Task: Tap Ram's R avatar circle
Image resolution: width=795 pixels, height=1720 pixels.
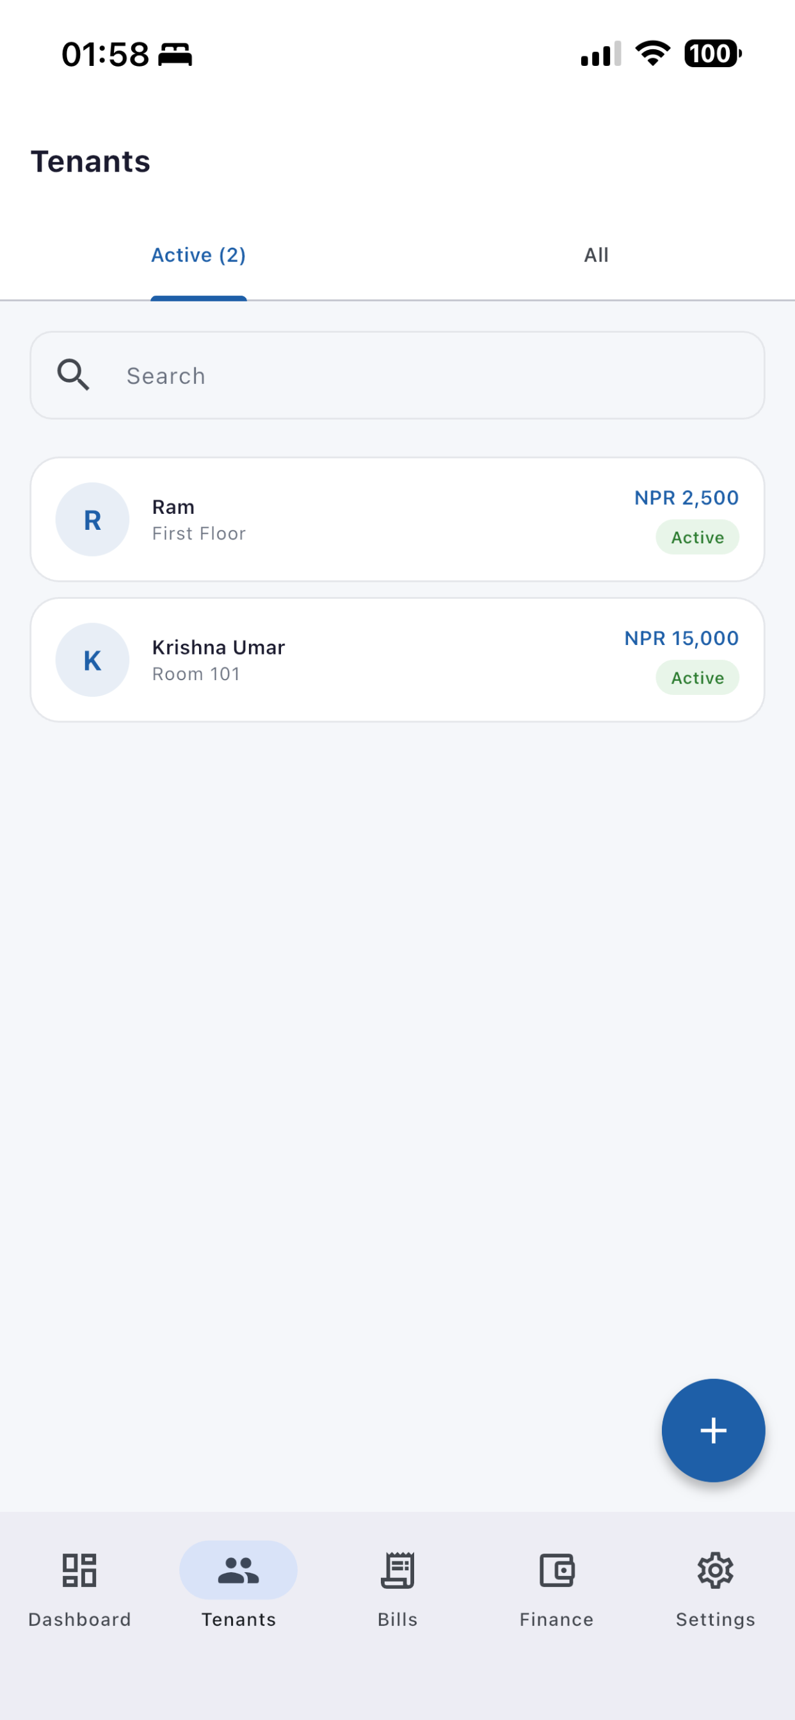Action: (92, 520)
